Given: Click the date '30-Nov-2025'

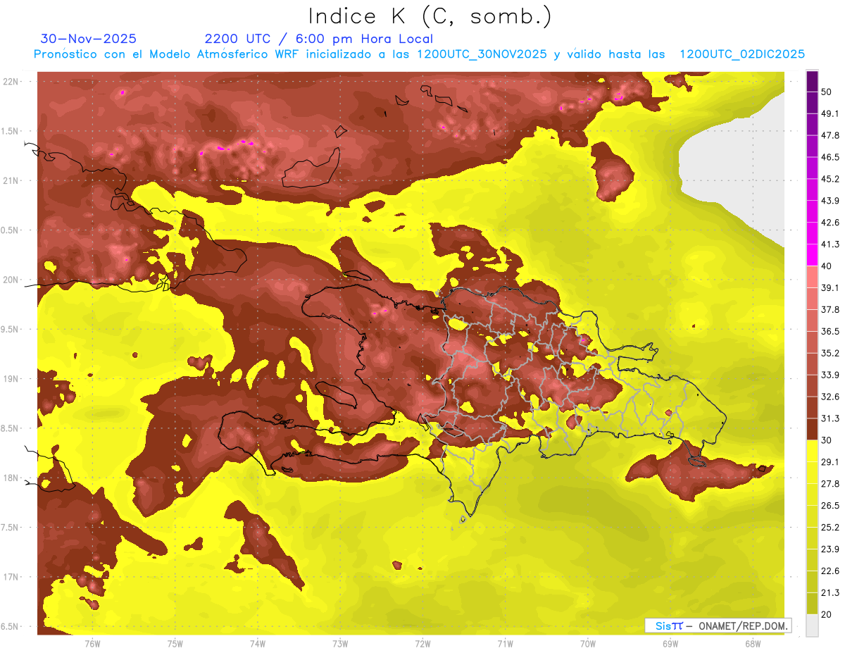Looking at the screenshot, I should (x=89, y=39).
